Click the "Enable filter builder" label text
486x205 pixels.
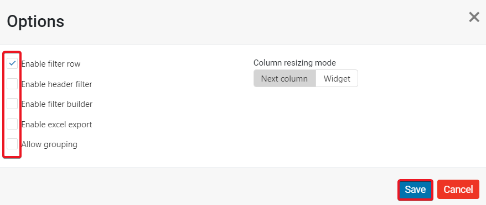click(x=56, y=104)
